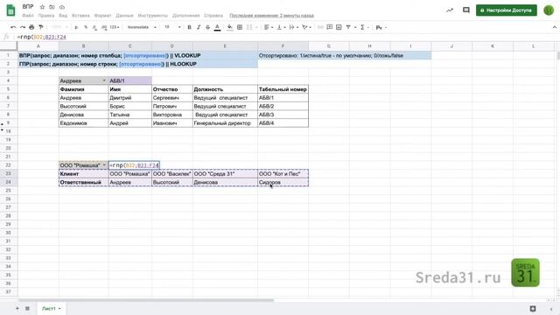The image size is (560, 315).
Task: Open the text wrapping dropdown
Action: coord(294,27)
